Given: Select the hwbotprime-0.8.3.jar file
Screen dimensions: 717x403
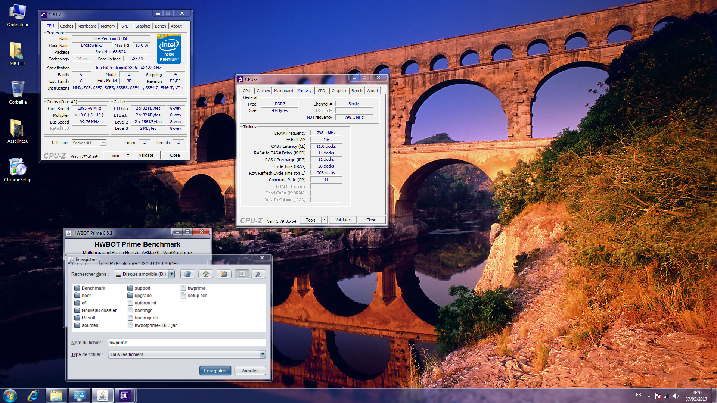Looking at the screenshot, I should [x=152, y=325].
